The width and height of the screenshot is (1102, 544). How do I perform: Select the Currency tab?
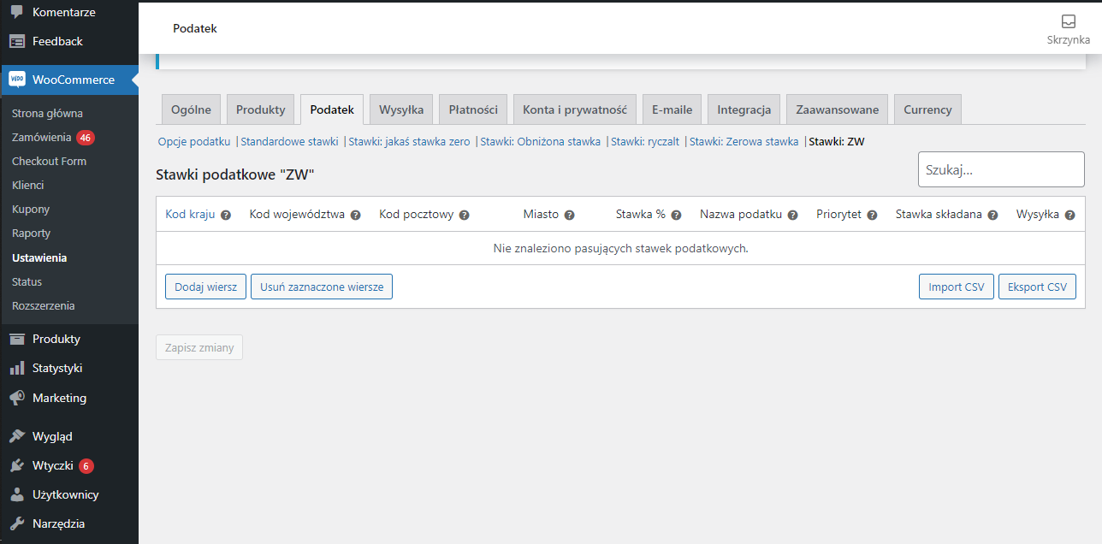927,109
